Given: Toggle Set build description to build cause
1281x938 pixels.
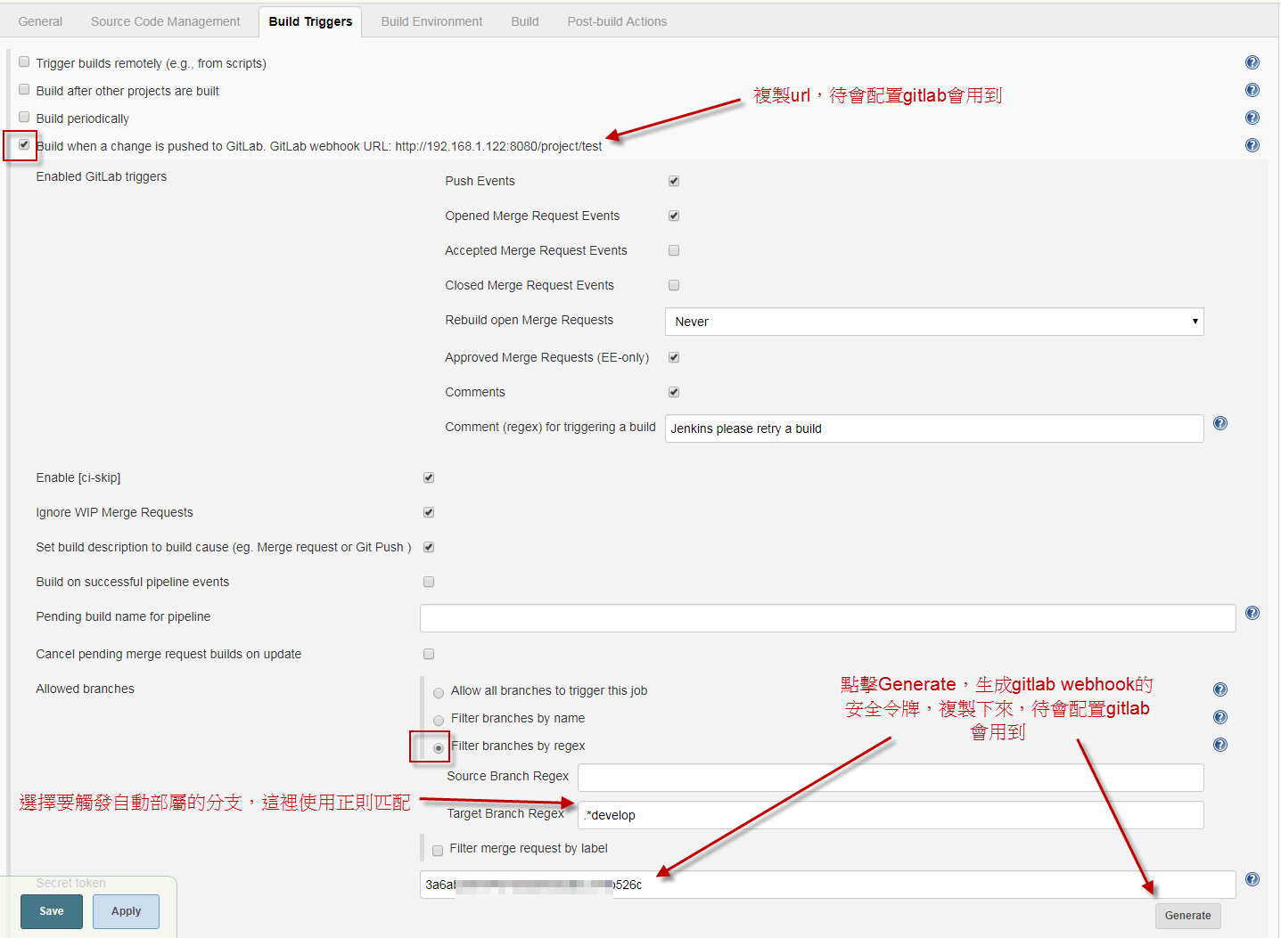Looking at the screenshot, I should (429, 547).
